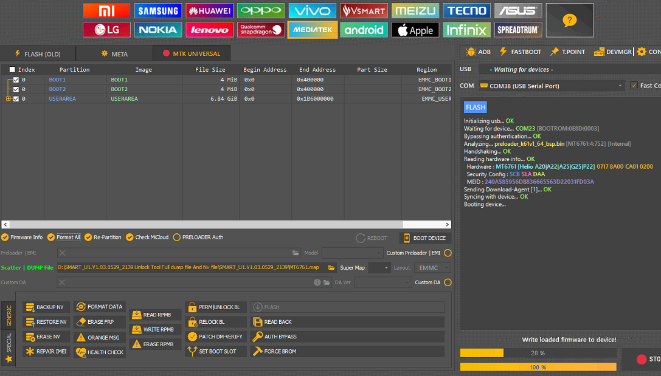Open the DEVMGR tab

(612, 52)
